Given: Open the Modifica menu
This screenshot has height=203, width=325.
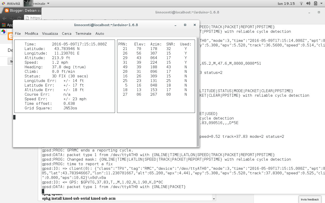Looking at the screenshot, I should tap(31, 33).
